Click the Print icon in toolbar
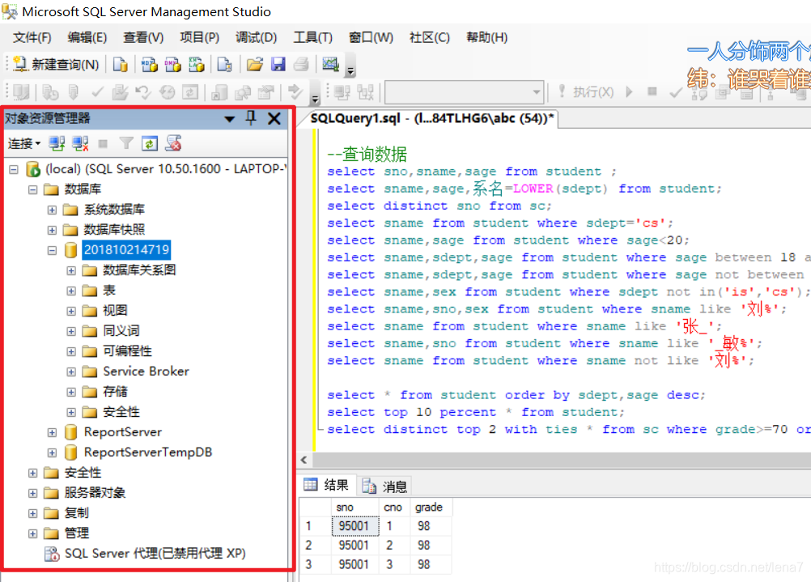The height and width of the screenshot is (582, 811). [x=301, y=64]
